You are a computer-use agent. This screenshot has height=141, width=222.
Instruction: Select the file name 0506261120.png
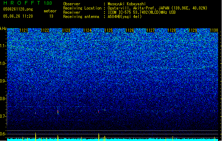(x=18, y=9)
